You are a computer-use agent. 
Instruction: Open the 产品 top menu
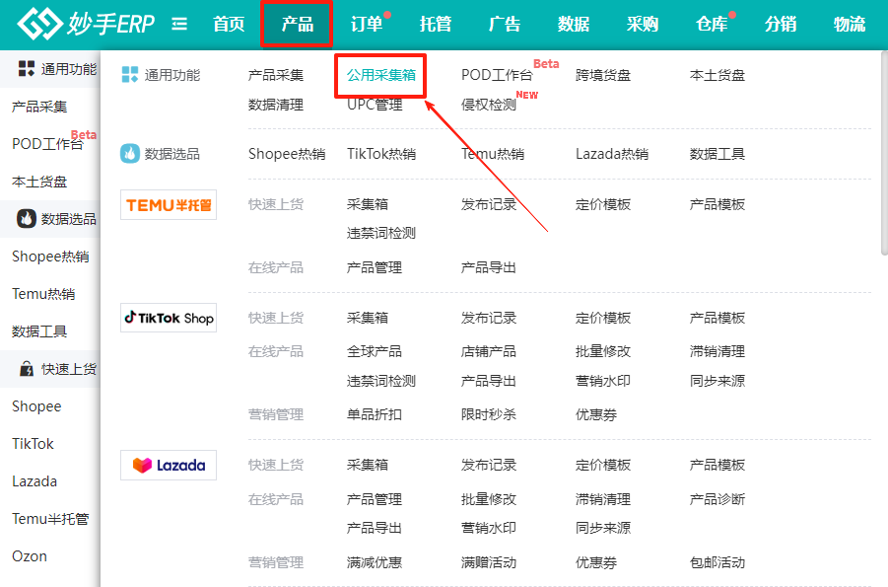[298, 24]
